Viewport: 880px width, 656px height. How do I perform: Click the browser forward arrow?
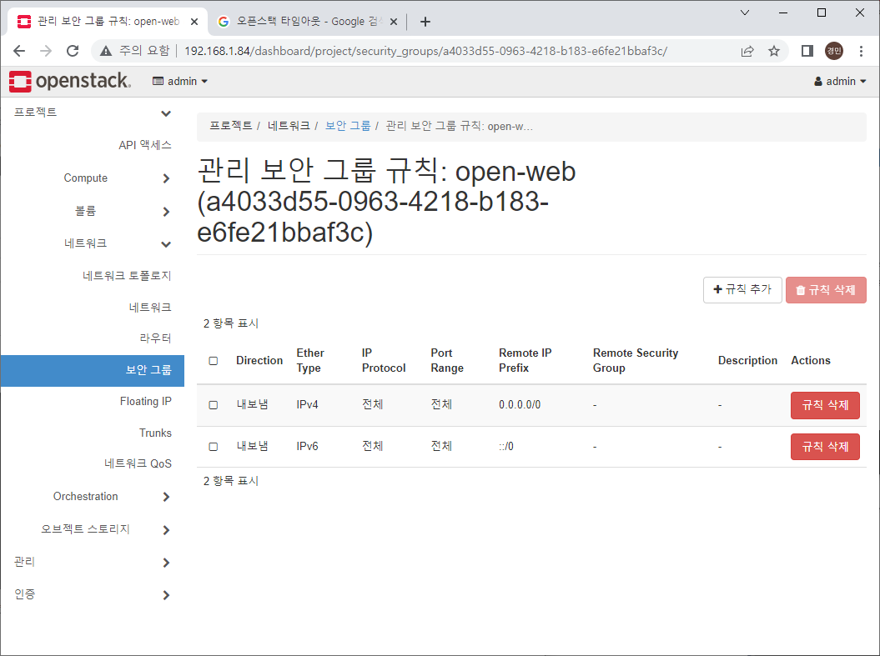coord(46,51)
